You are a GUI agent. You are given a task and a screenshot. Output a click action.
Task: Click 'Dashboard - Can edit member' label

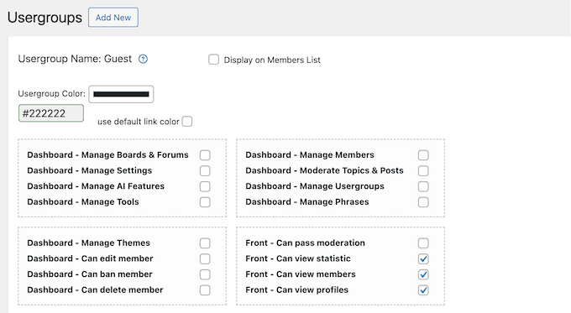(91, 258)
